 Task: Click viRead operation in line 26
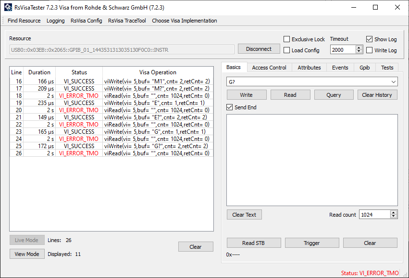157,153
